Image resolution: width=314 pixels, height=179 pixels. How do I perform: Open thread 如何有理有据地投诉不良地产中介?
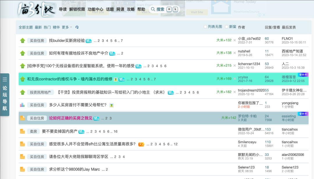point(78,53)
